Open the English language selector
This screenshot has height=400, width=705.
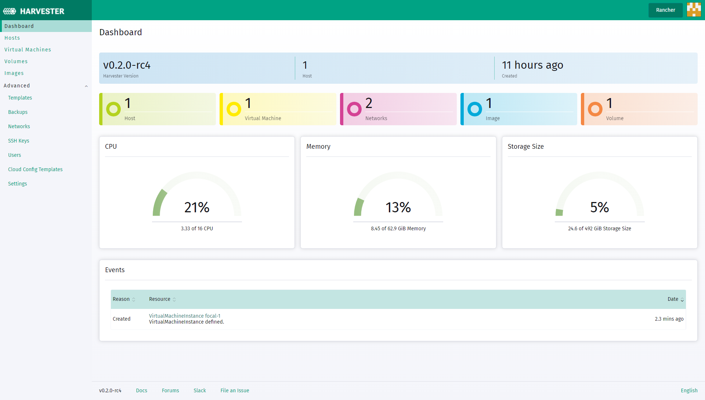click(689, 390)
